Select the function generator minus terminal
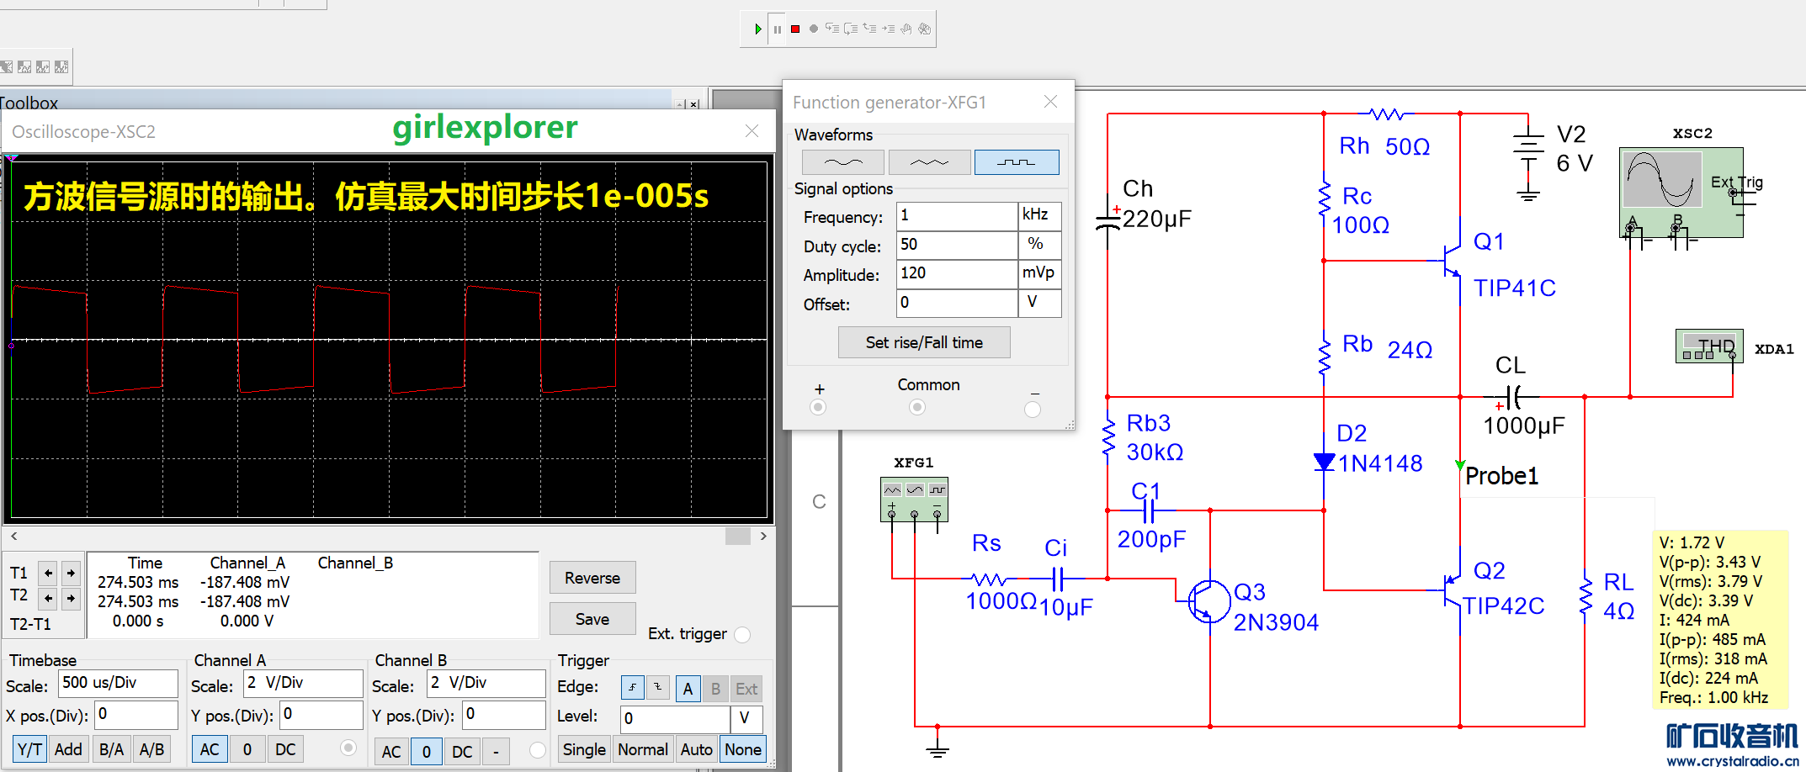 point(1033,410)
